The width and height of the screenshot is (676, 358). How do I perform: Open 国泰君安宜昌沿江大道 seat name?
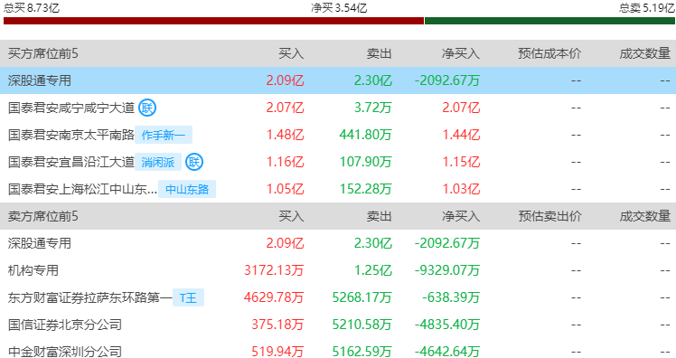(71, 162)
